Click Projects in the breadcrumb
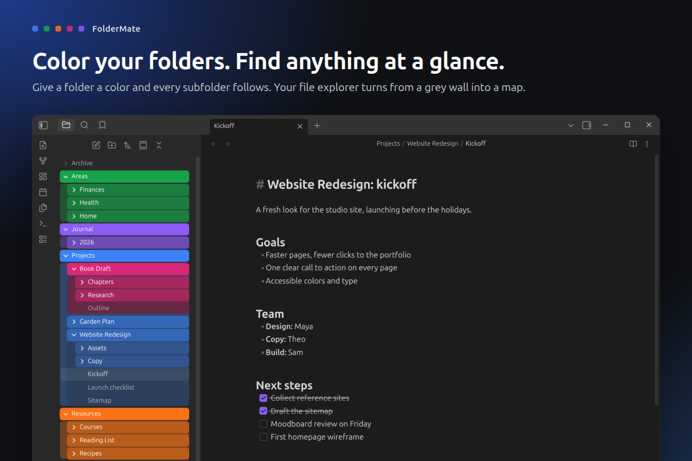This screenshot has width=692, height=461. 388,143
